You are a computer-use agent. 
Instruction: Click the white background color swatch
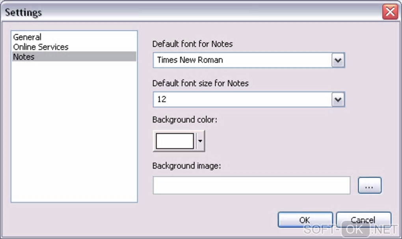(175, 141)
